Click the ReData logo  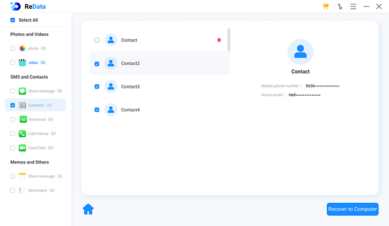28,7
